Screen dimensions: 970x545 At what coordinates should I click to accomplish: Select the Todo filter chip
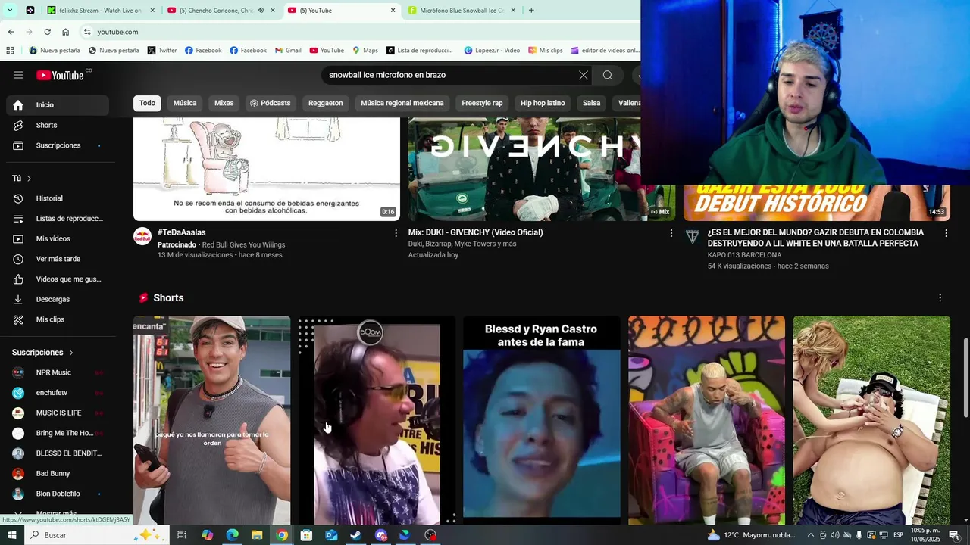(x=147, y=103)
